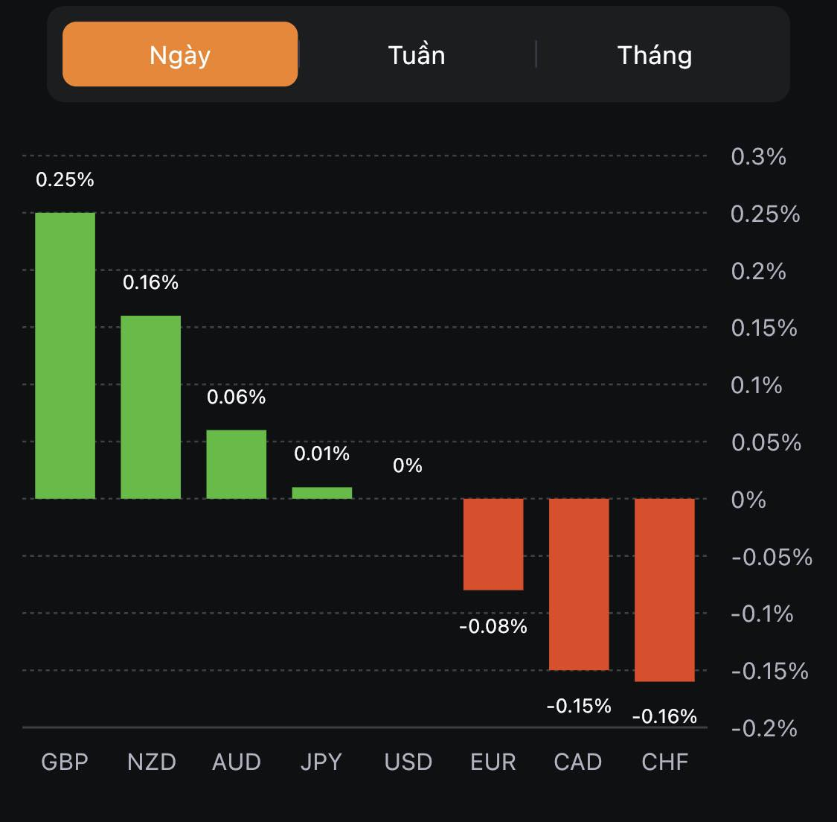Click the green AUD bar
Image resolution: width=837 pixels, height=822 pixels.
pyautogui.click(x=237, y=465)
